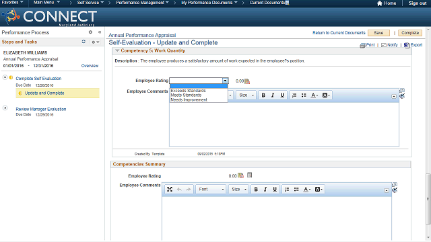This screenshot has width=431, height=242.
Task: Collapse the Performance Process side panel
Action: 100,32
